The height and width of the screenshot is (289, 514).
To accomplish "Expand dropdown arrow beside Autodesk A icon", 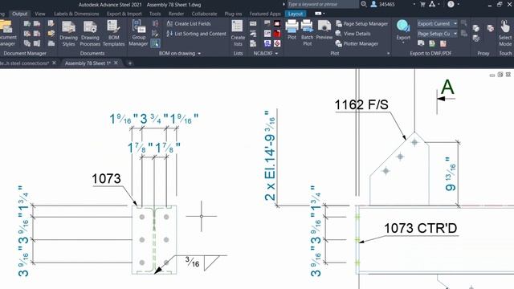I will (439, 4).
